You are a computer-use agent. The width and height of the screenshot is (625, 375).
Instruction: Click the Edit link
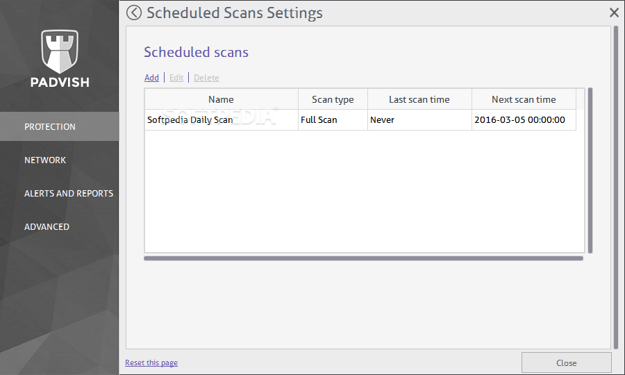coord(176,78)
